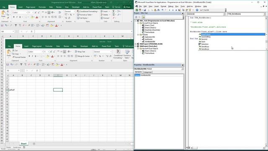Collapse VBA_Test project tree node

pyautogui.click(x=136, y=21)
